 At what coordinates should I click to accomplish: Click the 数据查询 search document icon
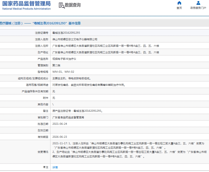click(62, 5)
